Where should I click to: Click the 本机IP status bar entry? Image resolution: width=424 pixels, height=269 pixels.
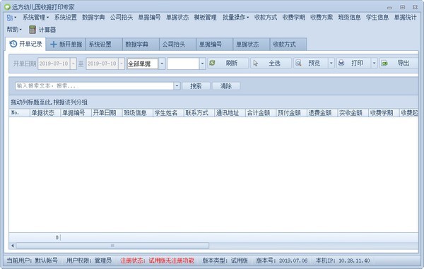pyautogui.click(x=343, y=261)
